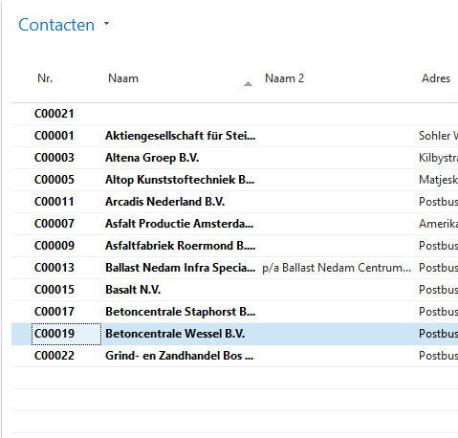Select contact number C00001
This screenshot has width=458, height=438.
point(55,136)
